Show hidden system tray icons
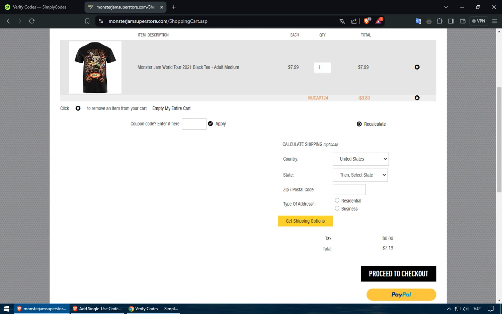 pos(449,309)
